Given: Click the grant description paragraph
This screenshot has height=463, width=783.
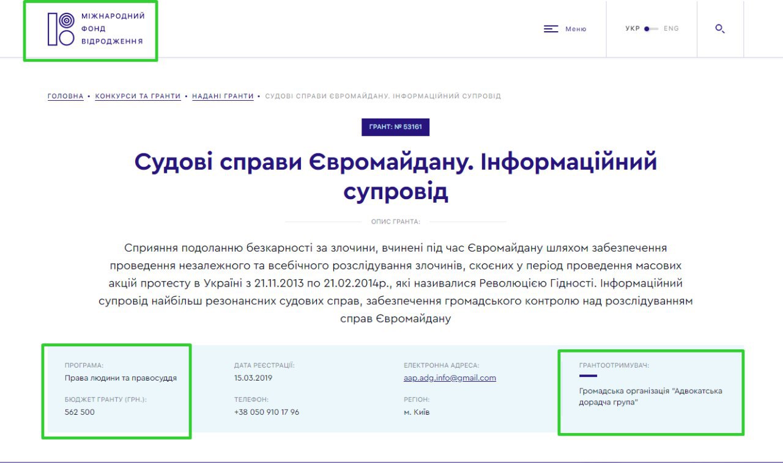Looking at the screenshot, I should (396, 283).
